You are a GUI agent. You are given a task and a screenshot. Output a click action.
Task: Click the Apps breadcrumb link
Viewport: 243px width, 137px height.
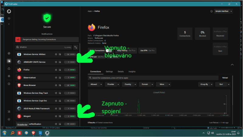point(90,11)
